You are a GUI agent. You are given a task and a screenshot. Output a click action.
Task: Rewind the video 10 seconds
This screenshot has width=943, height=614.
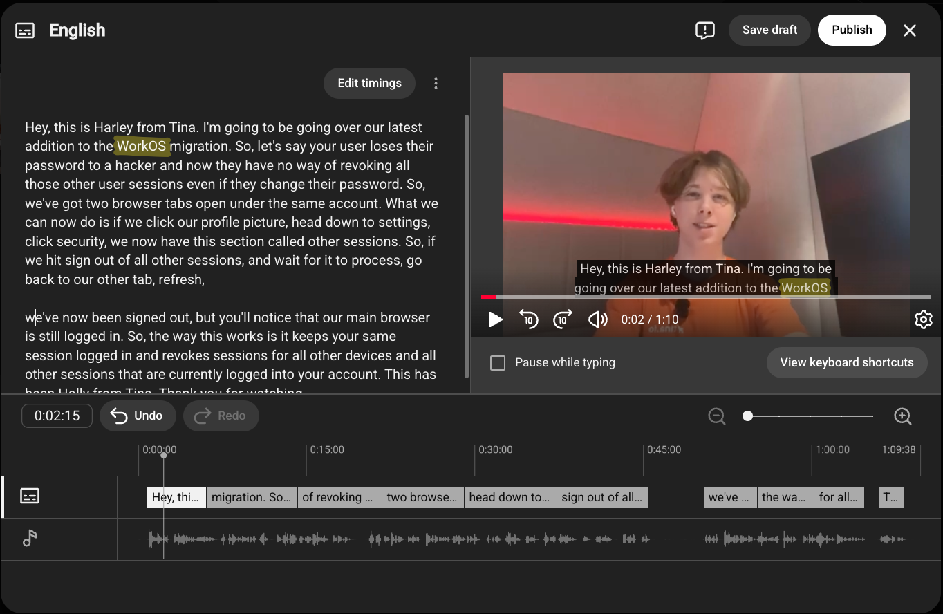pyautogui.click(x=529, y=319)
